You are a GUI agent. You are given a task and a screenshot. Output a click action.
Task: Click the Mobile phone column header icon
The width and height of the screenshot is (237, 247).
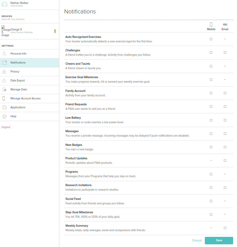(x=211, y=24)
